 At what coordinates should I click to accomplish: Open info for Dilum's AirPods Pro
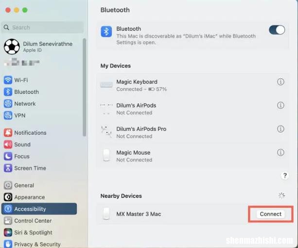pyautogui.click(x=280, y=129)
